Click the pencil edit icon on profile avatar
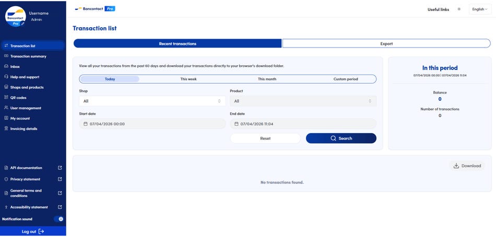 [22, 23]
